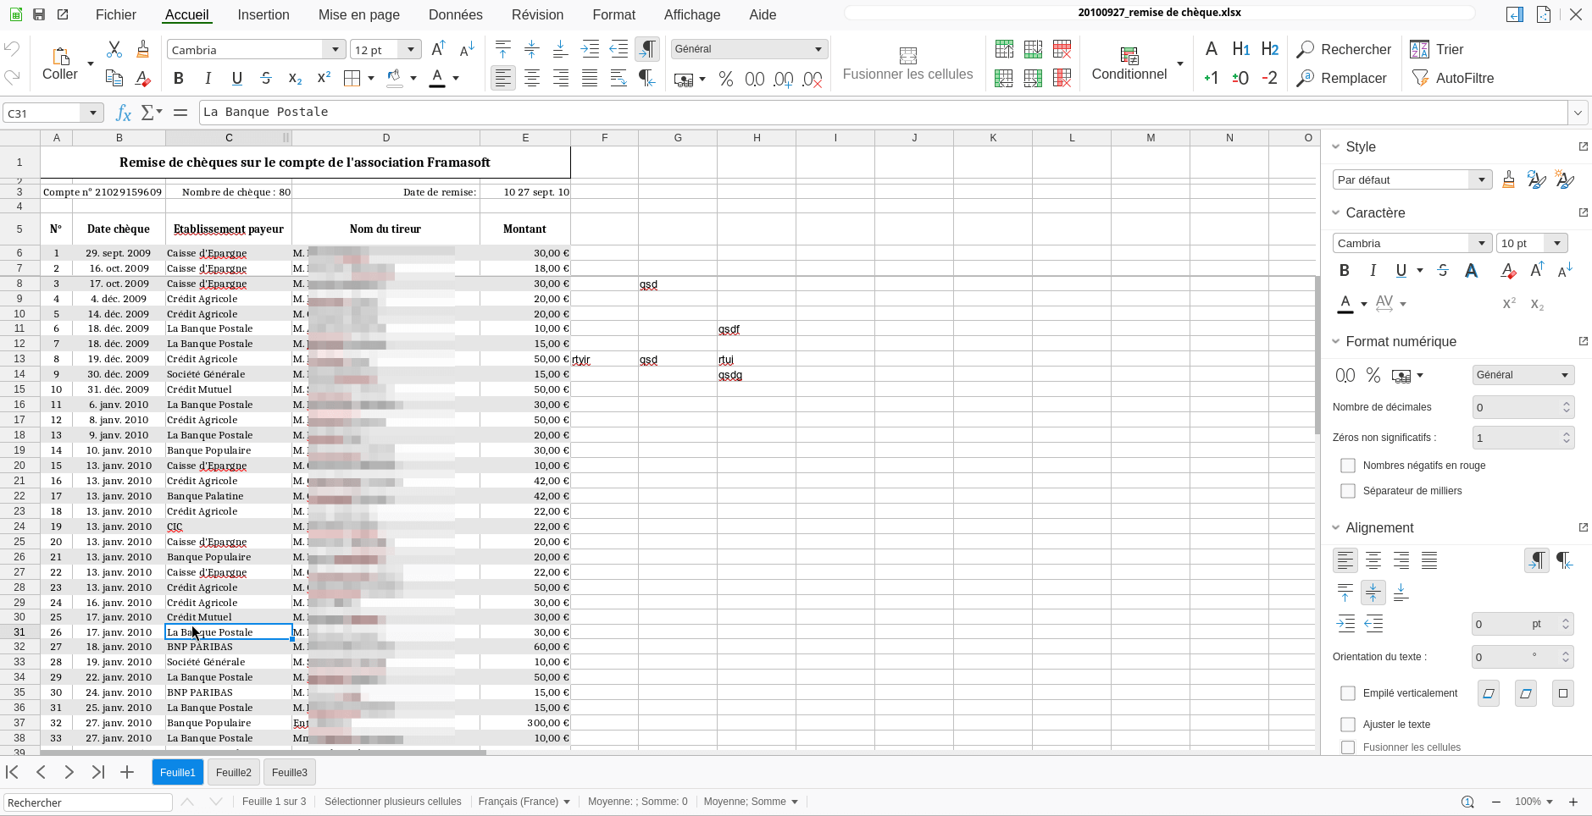Apply strikethrough formatting from the toolbar

[x=266, y=79]
